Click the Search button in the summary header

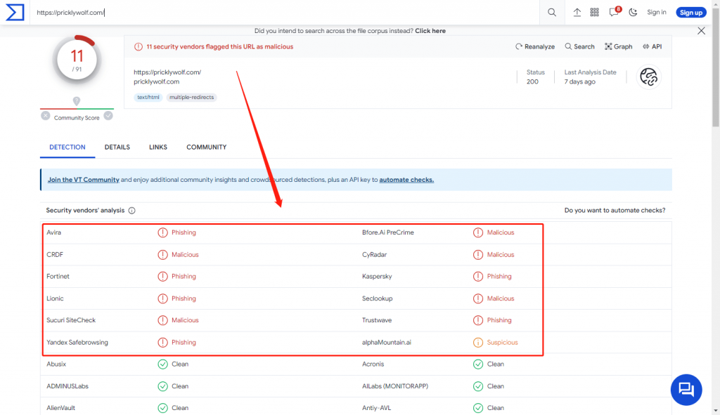(x=579, y=46)
